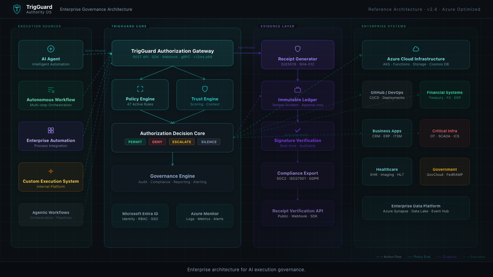
Task: Click the Evidence legend entry
Action: 447,257
